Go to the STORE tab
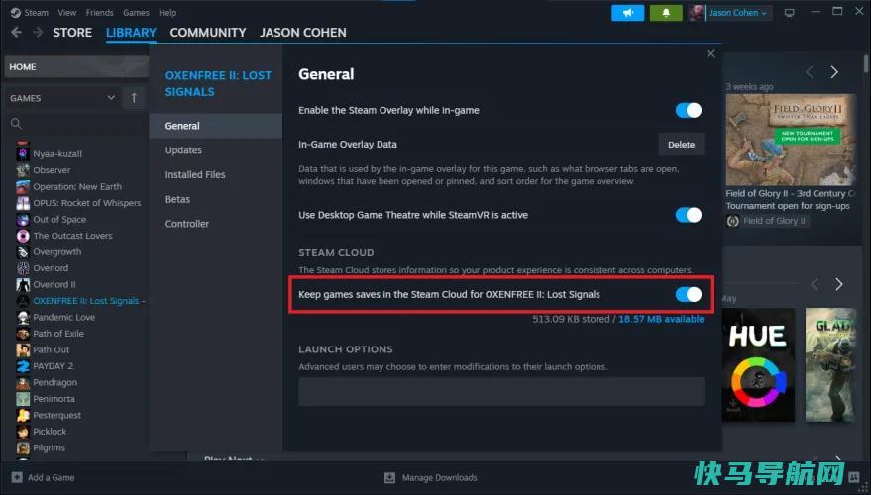 [x=72, y=33]
